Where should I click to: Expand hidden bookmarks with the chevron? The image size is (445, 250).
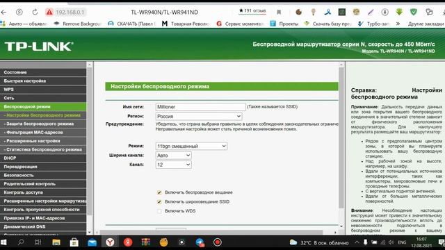(x=398, y=24)
